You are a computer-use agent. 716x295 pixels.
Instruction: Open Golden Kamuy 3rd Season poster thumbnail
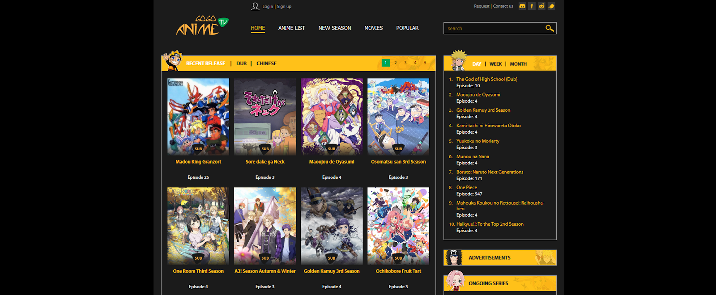[x=332, y=226]
